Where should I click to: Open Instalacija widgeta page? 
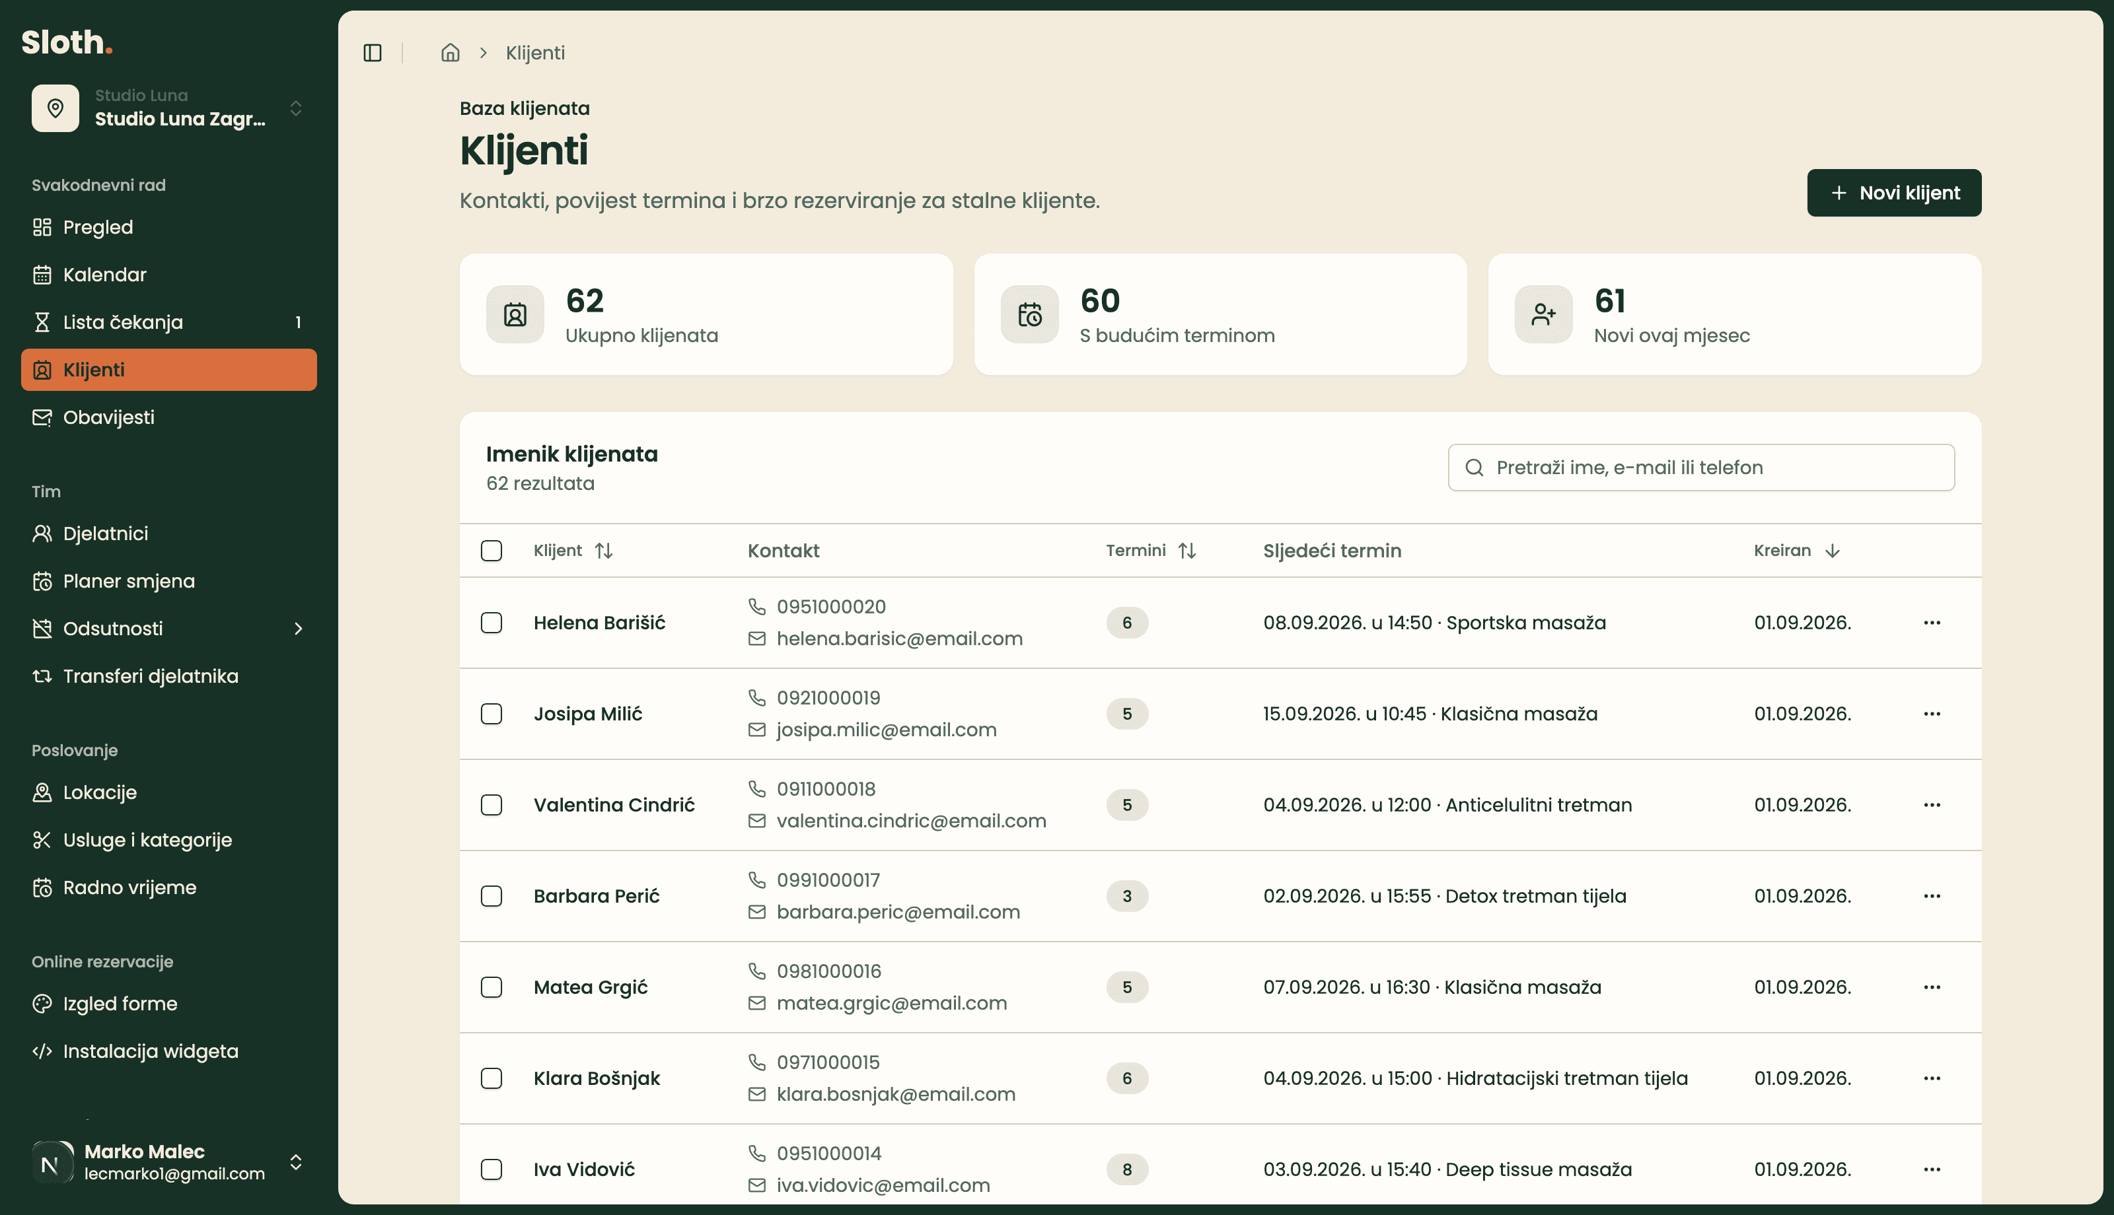point(168,1051)
